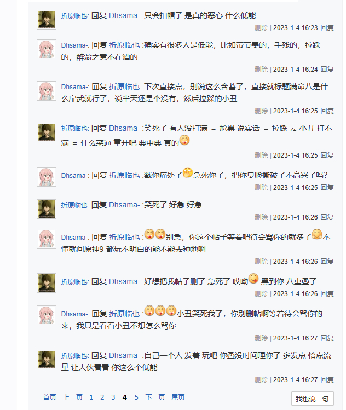This screenshot has width=346, height=410.
Task: Click the emoji after '骂你的就多了'
Action: (316, 235)
